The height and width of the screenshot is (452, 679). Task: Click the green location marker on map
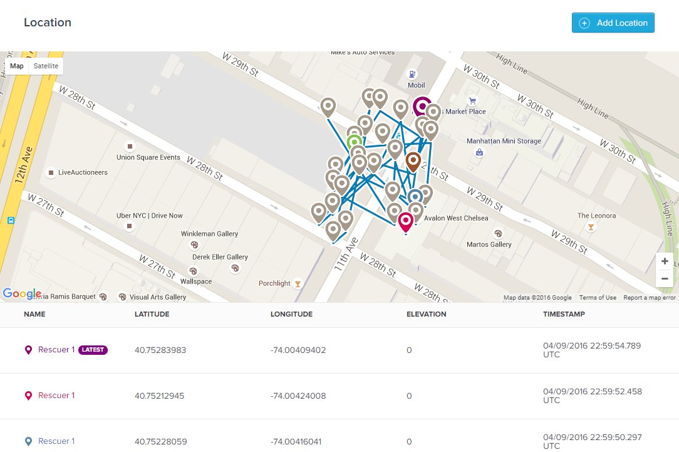pyautogui.click(x=355, y=141)
